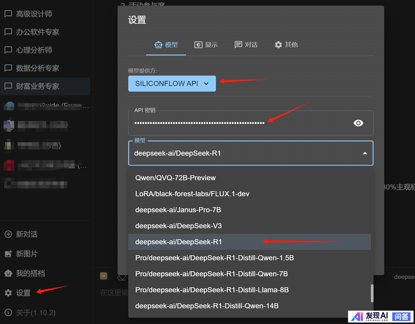The width and height of the screenshot is (415, 324).
Task: Open 设置 from sidebar
Action: click(x=45, y=293)
